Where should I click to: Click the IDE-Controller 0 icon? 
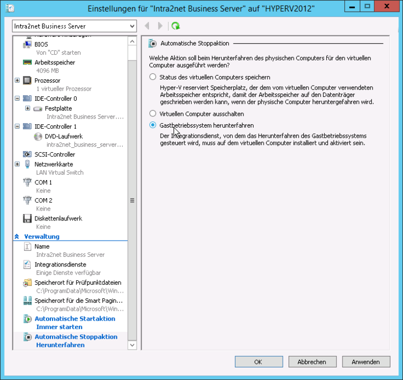pos(27,98)
